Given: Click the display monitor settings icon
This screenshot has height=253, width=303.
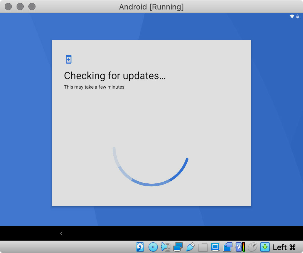Looking at the screenshot, I should (x=215, y=247).
